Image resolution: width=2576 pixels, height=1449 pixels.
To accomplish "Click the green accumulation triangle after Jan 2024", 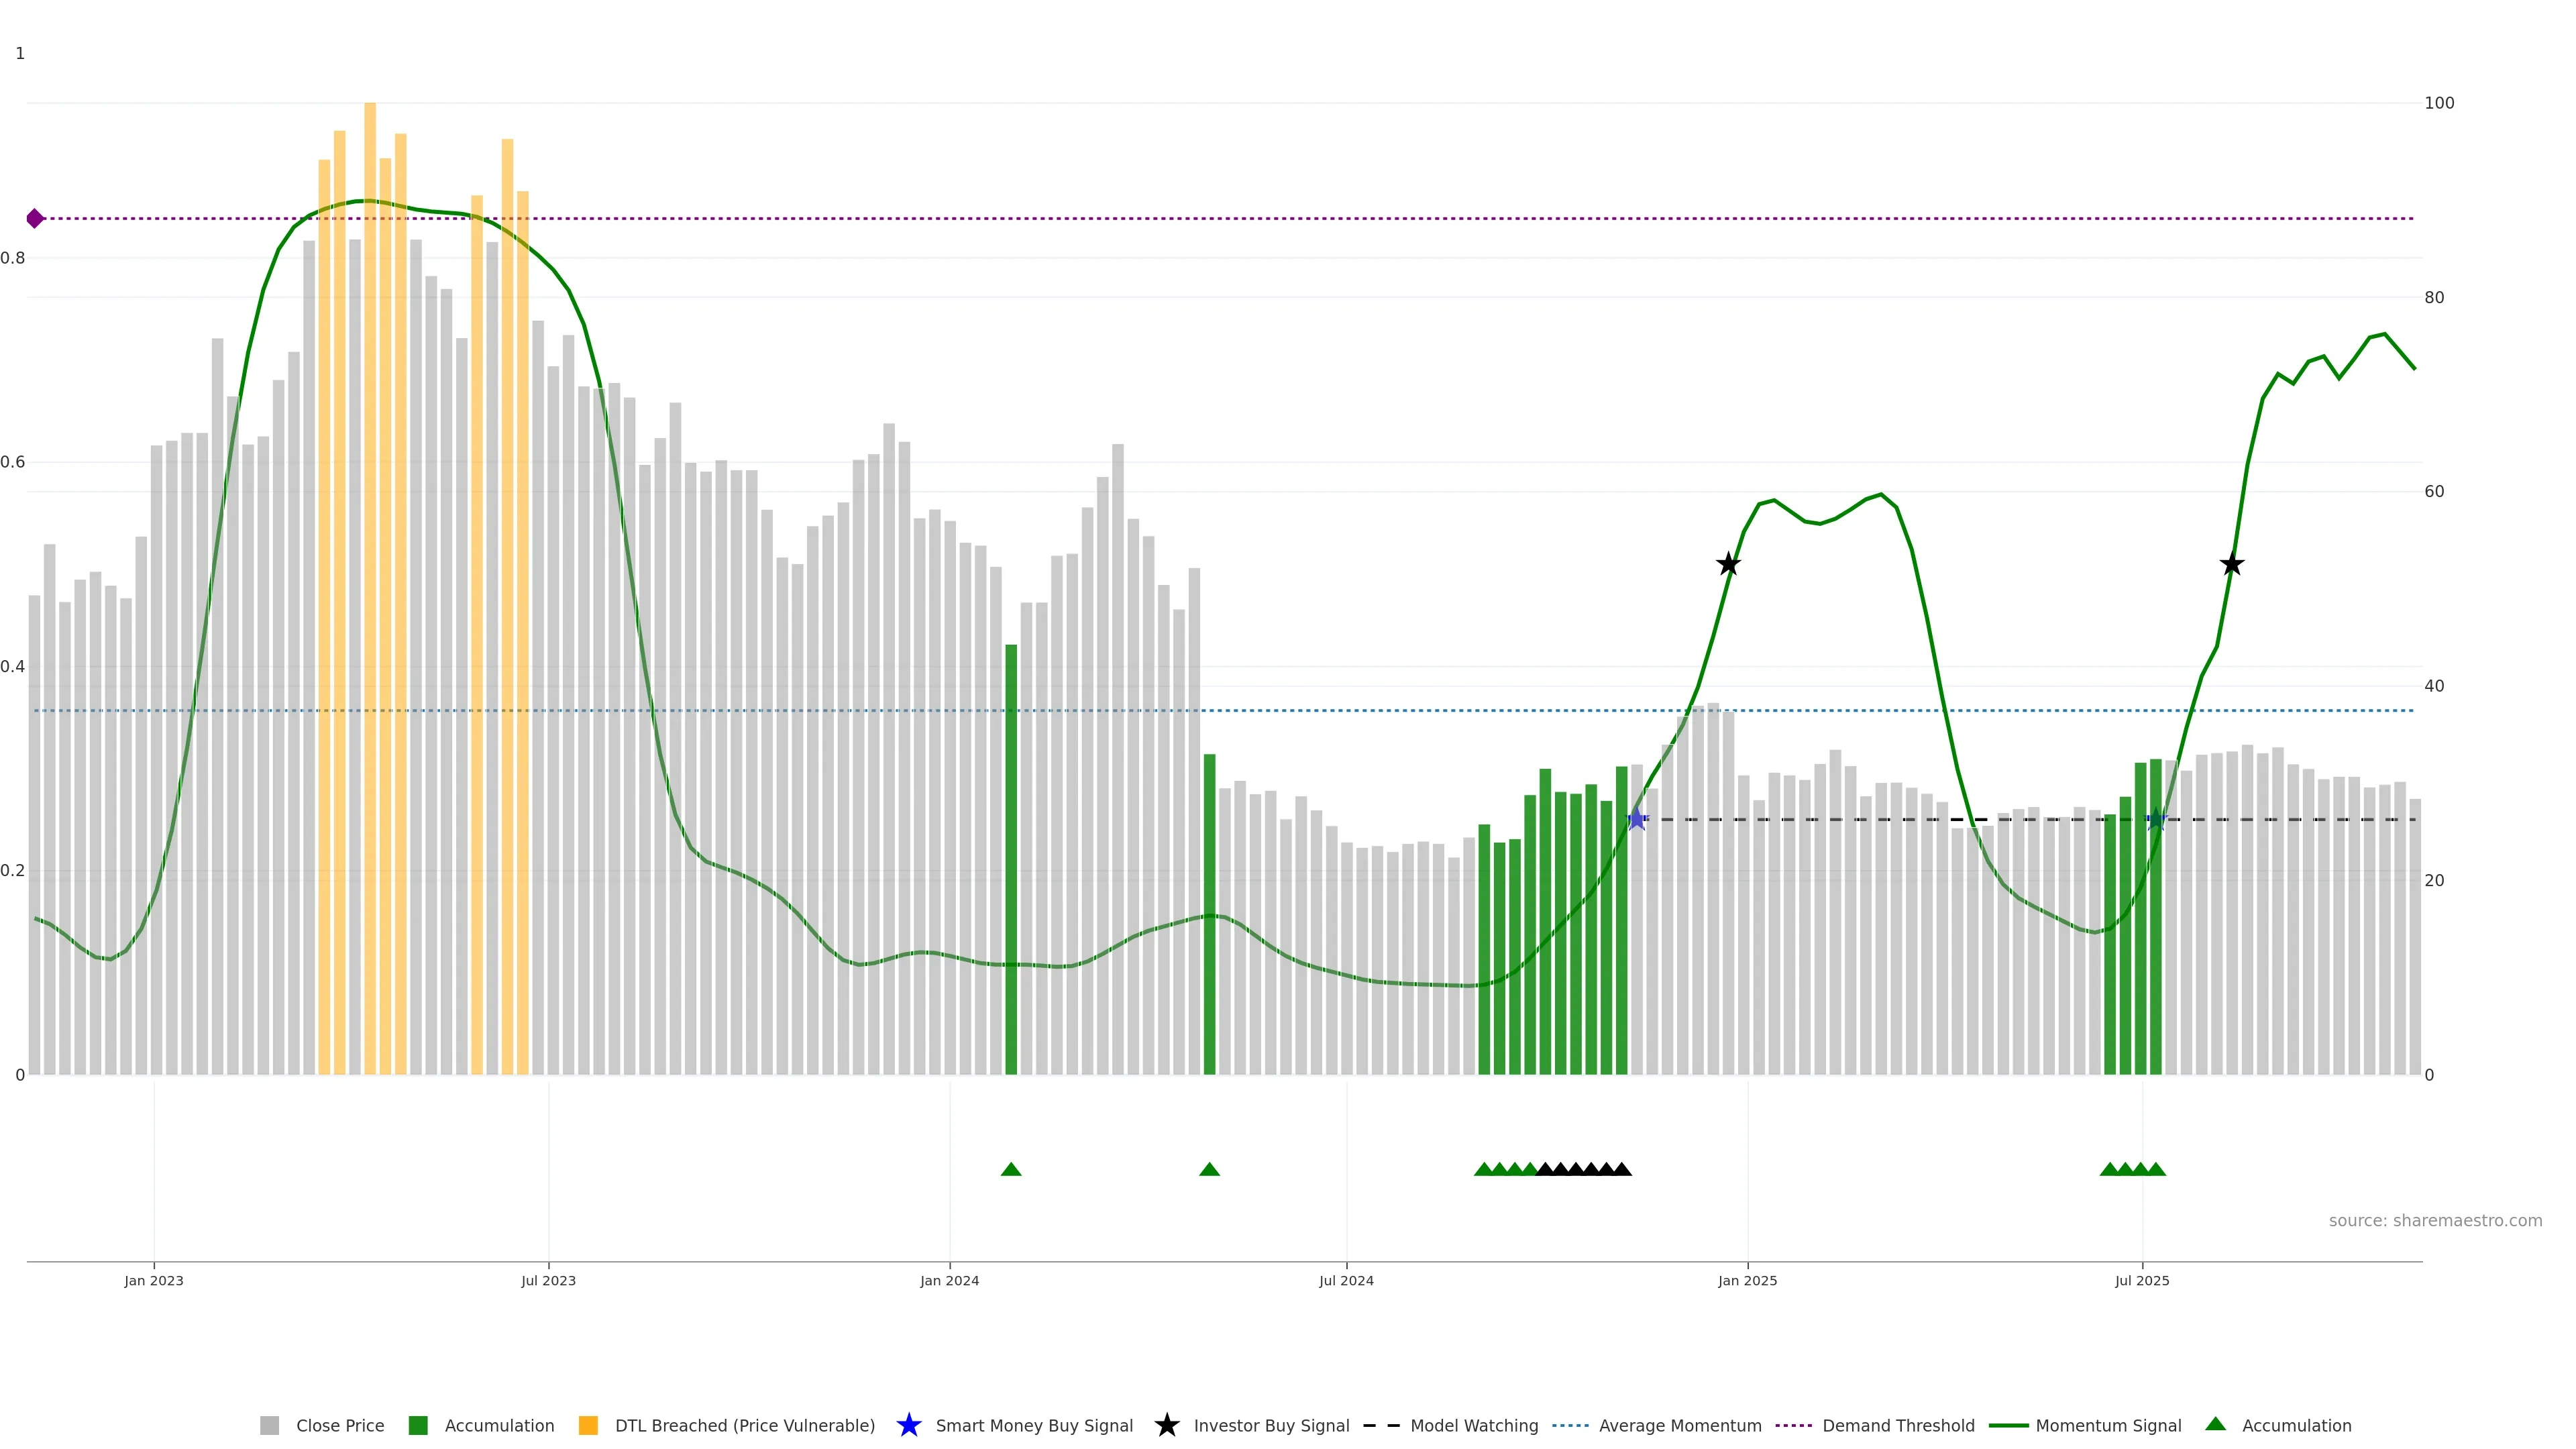I will pyautogui.click(x=1011, y=1169).
